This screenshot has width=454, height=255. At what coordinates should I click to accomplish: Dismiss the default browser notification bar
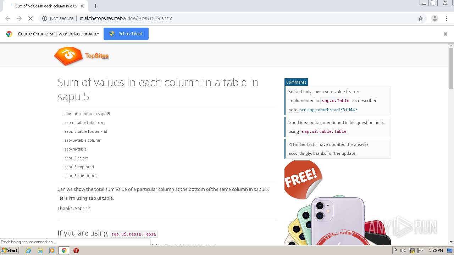(445, 34)
